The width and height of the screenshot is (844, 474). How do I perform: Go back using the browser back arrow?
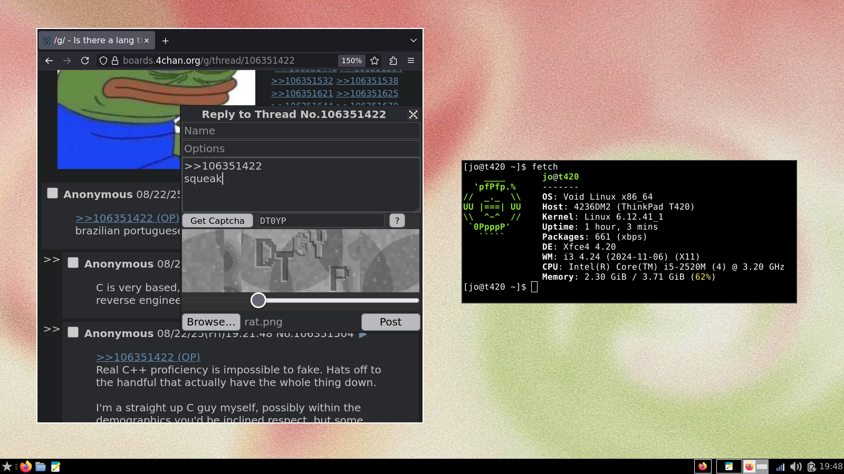pos(49,61)
